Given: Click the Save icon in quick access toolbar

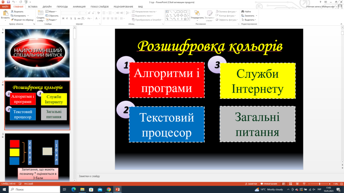Looking at the screenshot, I should pos(8,2).
